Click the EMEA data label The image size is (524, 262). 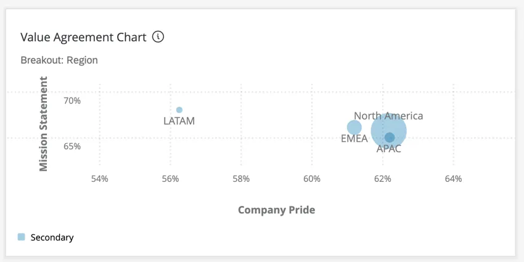(354, 139)
